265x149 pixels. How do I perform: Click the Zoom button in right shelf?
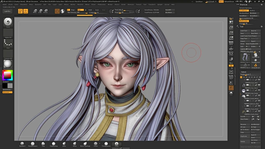click(x=231, y=27)
